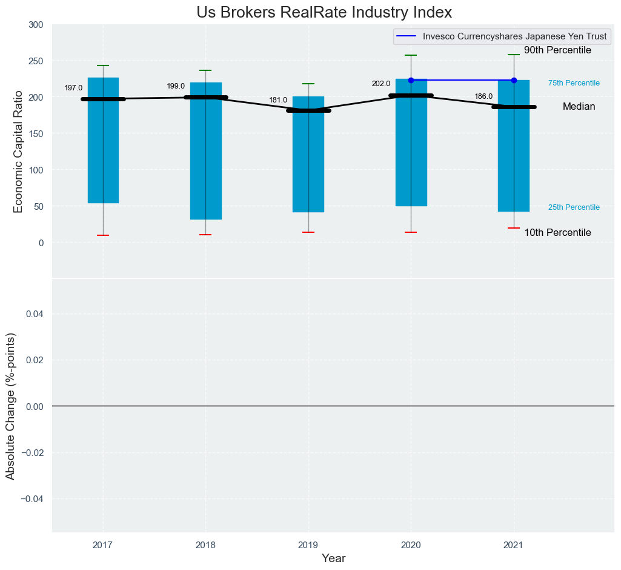Click the chart title Us Brokers RealRate Industry Index
621x570 pixels.
324,12
